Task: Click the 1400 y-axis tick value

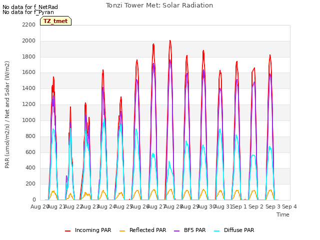Action: (29, 88)
